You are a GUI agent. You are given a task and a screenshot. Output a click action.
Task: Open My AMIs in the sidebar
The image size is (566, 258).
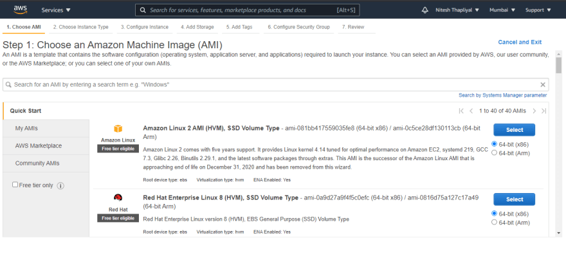(46, 129)
